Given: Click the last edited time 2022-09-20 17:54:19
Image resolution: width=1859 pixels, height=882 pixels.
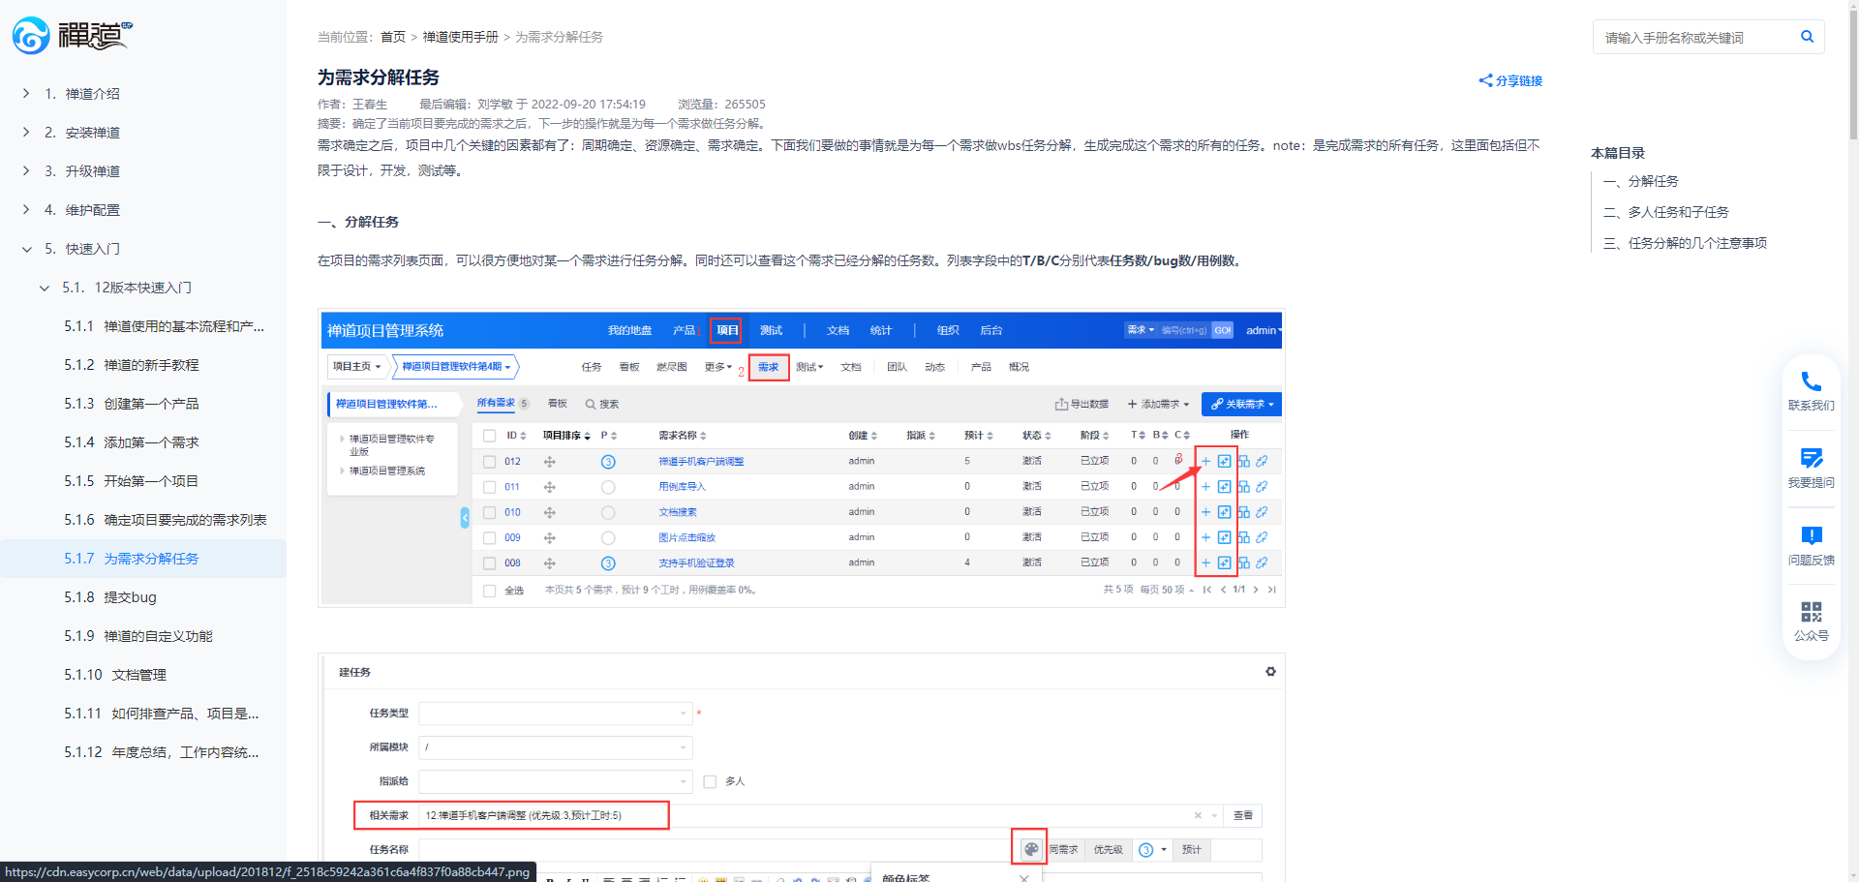Looking at the screenshot, I should tap(589, 104).
